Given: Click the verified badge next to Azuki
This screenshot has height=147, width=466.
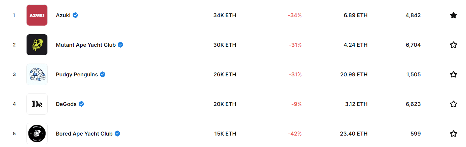Looking at the screenshot, I should tap(75, 15).
